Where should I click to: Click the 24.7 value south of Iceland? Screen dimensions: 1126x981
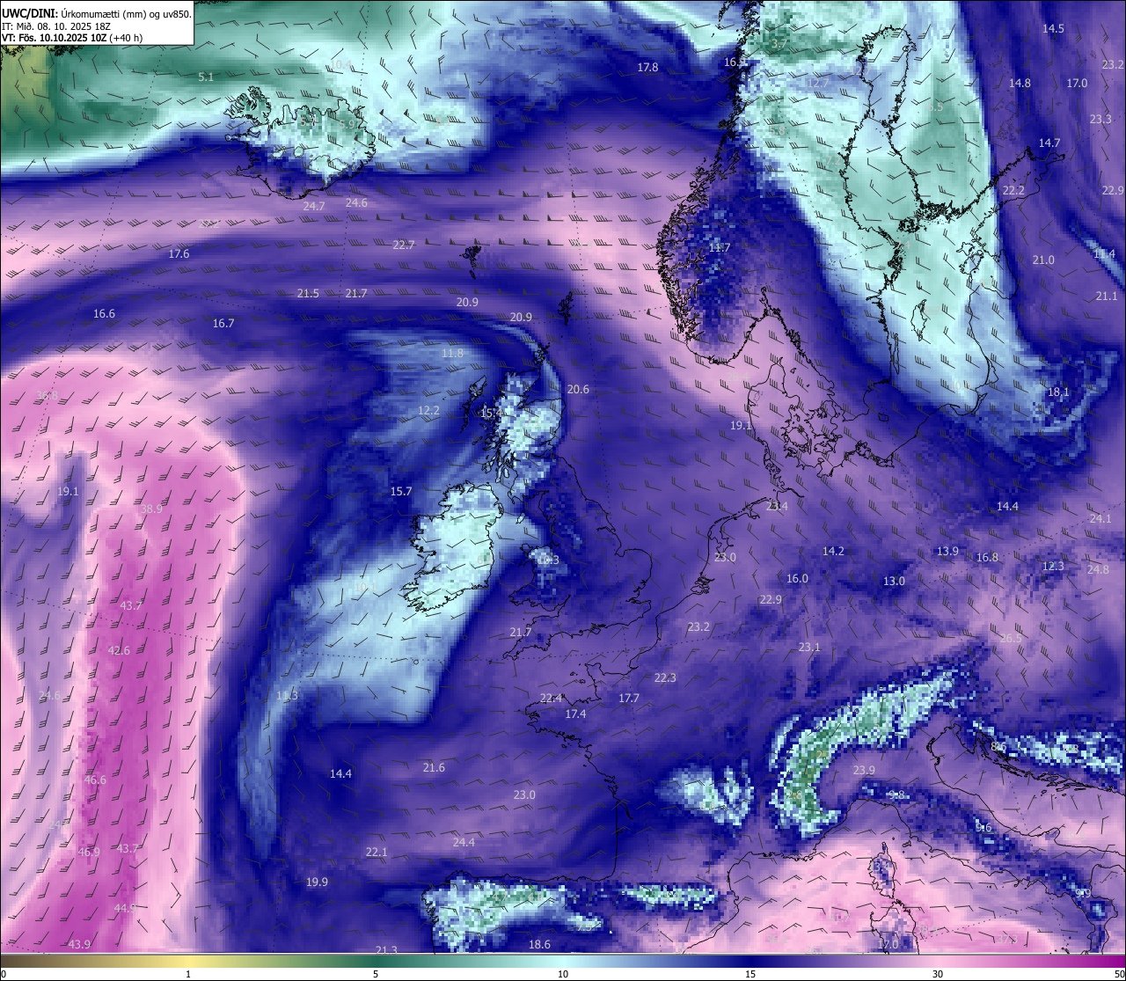point(314,207)
